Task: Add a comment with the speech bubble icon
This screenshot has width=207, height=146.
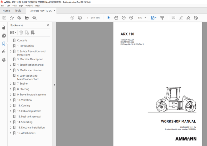Action: pyautogui.click(x=173, y=18)
